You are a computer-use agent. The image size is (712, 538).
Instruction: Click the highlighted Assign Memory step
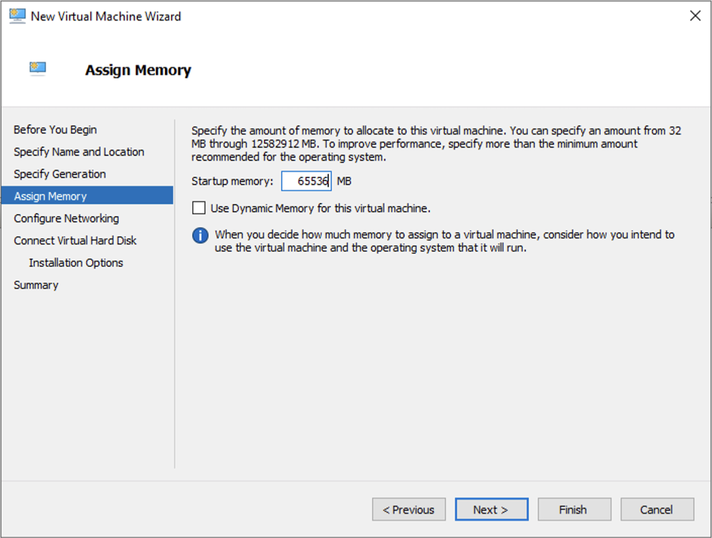(50, 196)
